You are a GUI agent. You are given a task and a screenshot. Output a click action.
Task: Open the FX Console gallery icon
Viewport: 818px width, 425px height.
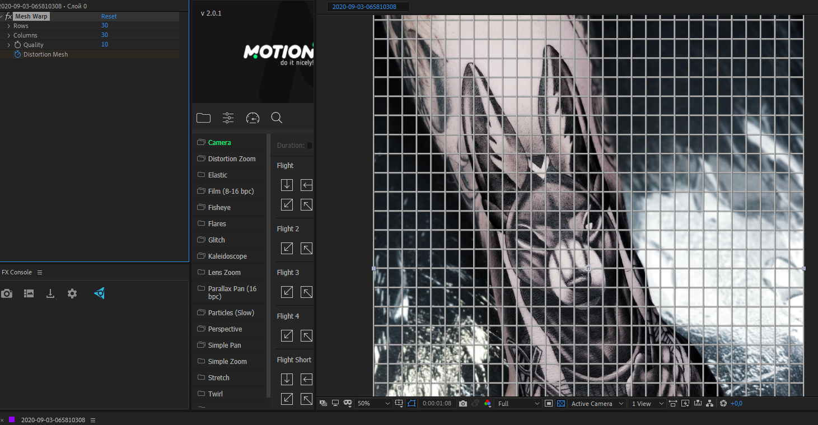29,293
